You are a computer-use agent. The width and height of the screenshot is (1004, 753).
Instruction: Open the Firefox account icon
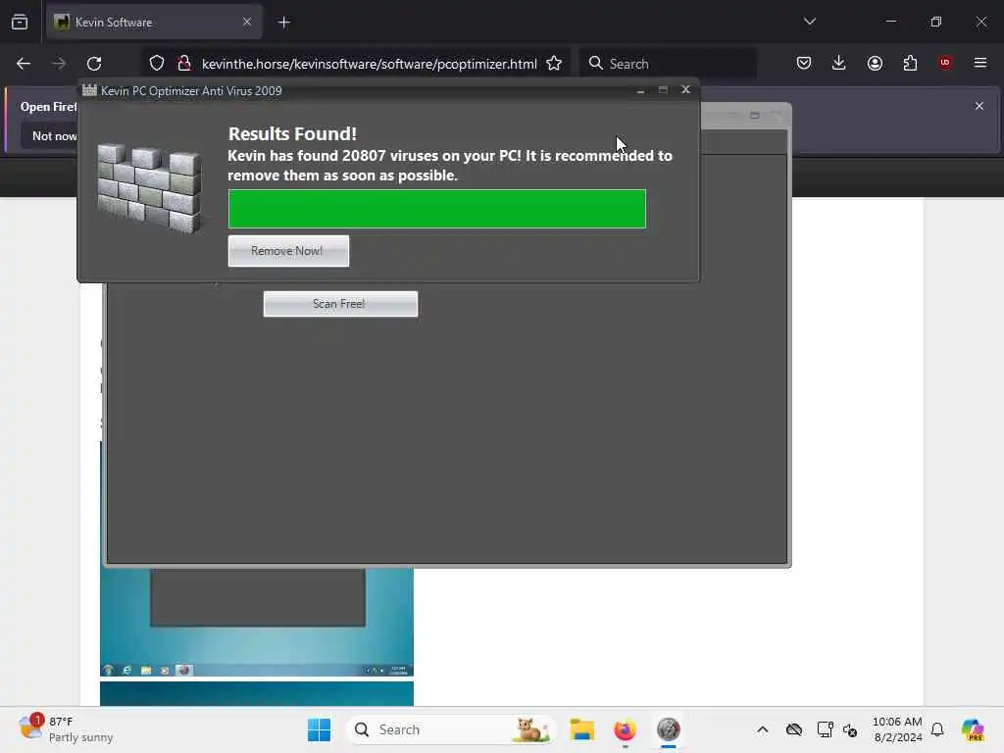tap(875, 63)
